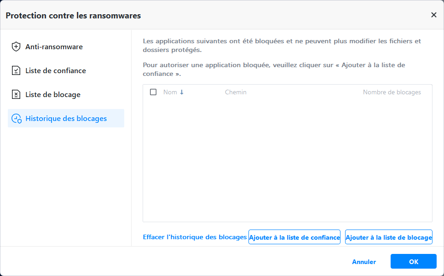This screenshot has width=444, height=276.
Task: Click the sort arrow beside Nom
Action: 182,92
